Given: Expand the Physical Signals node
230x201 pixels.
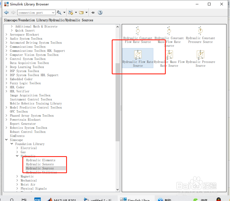Looking at the screenshot, I should (17, 189).
